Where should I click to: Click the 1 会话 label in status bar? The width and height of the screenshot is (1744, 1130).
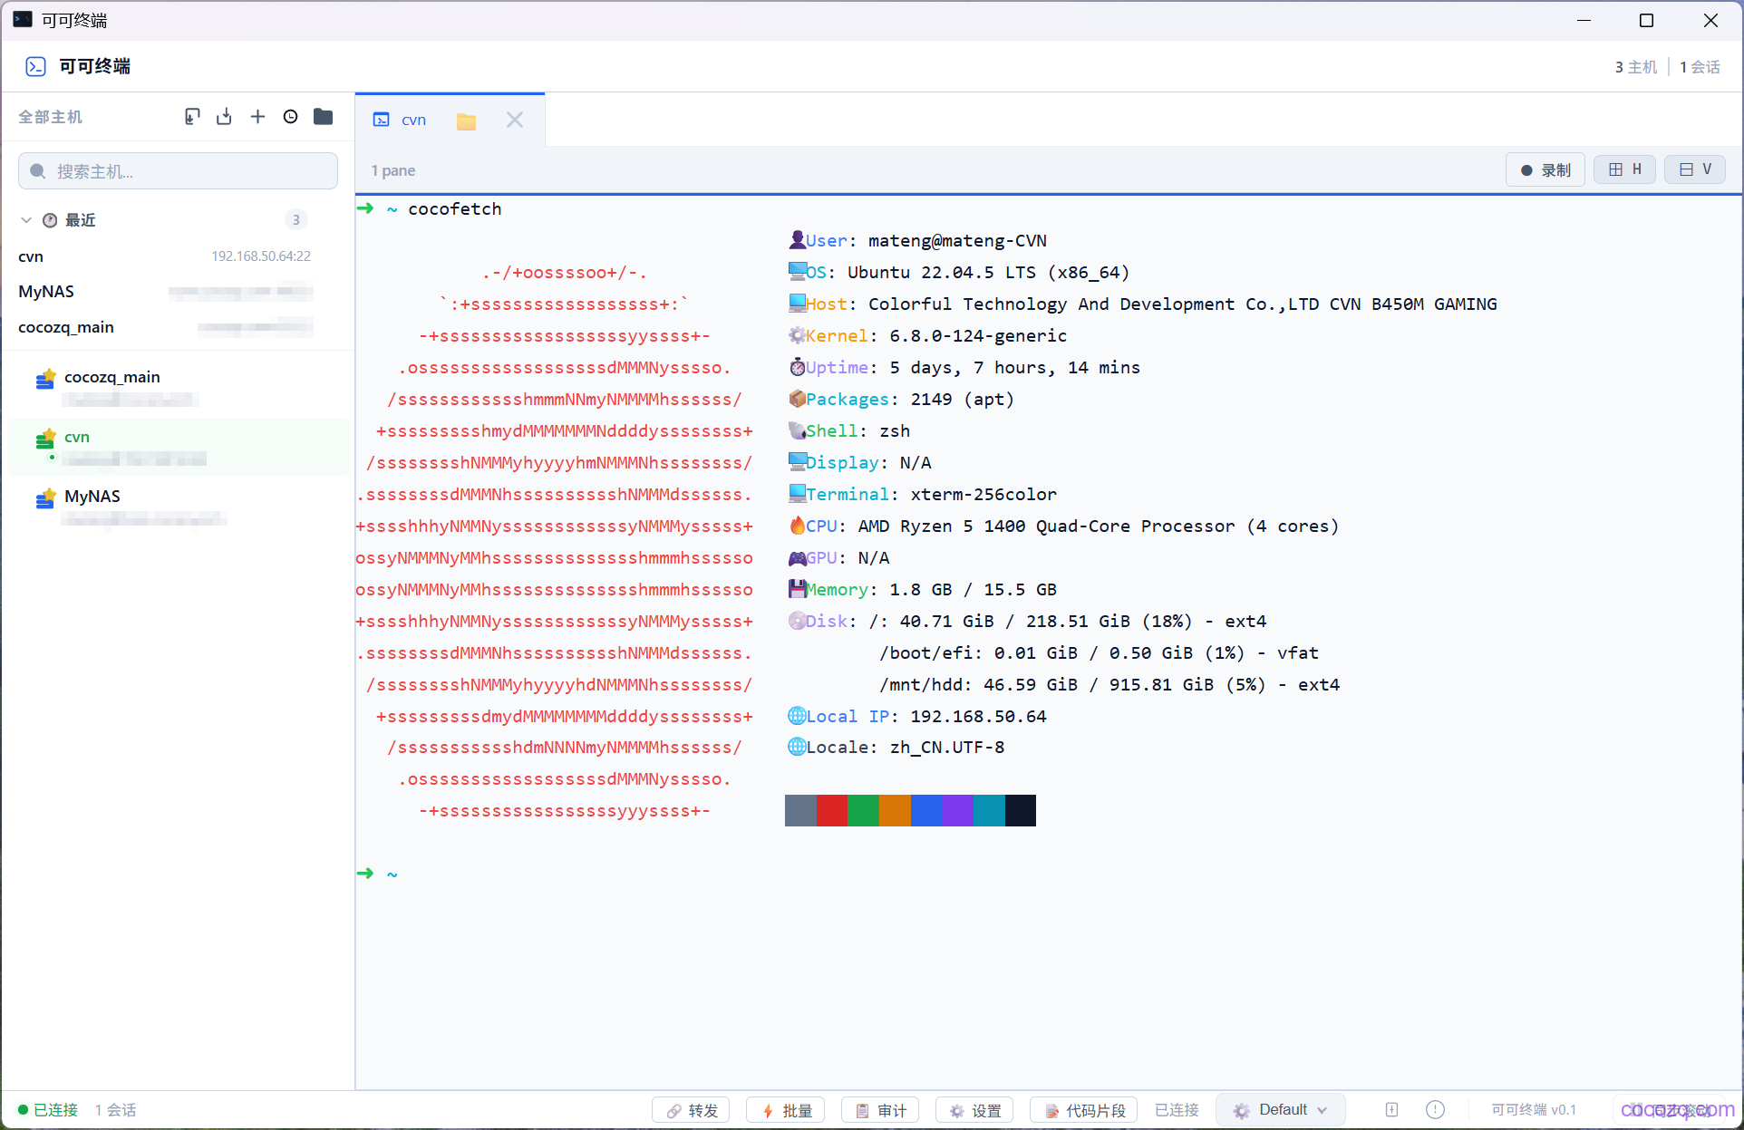pos(116,1110)
